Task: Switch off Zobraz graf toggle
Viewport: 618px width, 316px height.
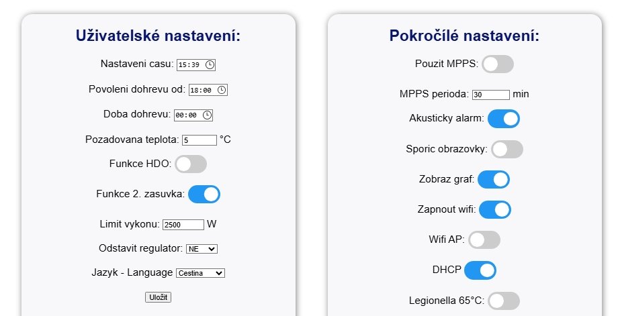Action: click(494, 180)
